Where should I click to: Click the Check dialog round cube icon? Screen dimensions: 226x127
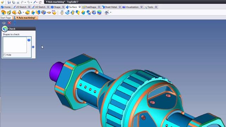pyautogui.click(x=5, y=29)
